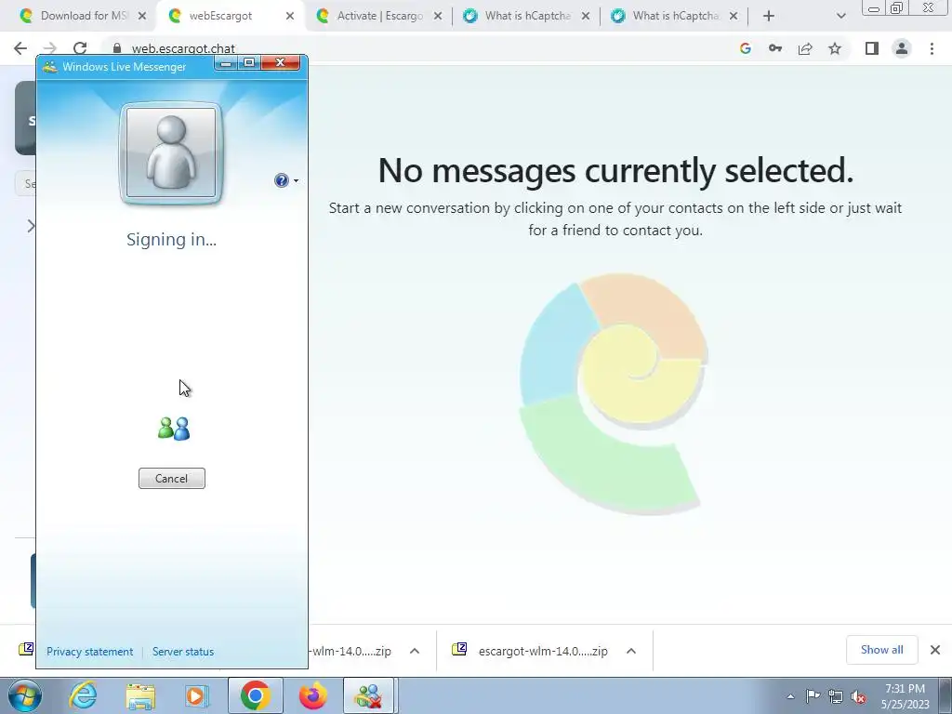Minimize the Windows Live Messenger window
This screenshot has height=714, width=952.
point(226,62)
